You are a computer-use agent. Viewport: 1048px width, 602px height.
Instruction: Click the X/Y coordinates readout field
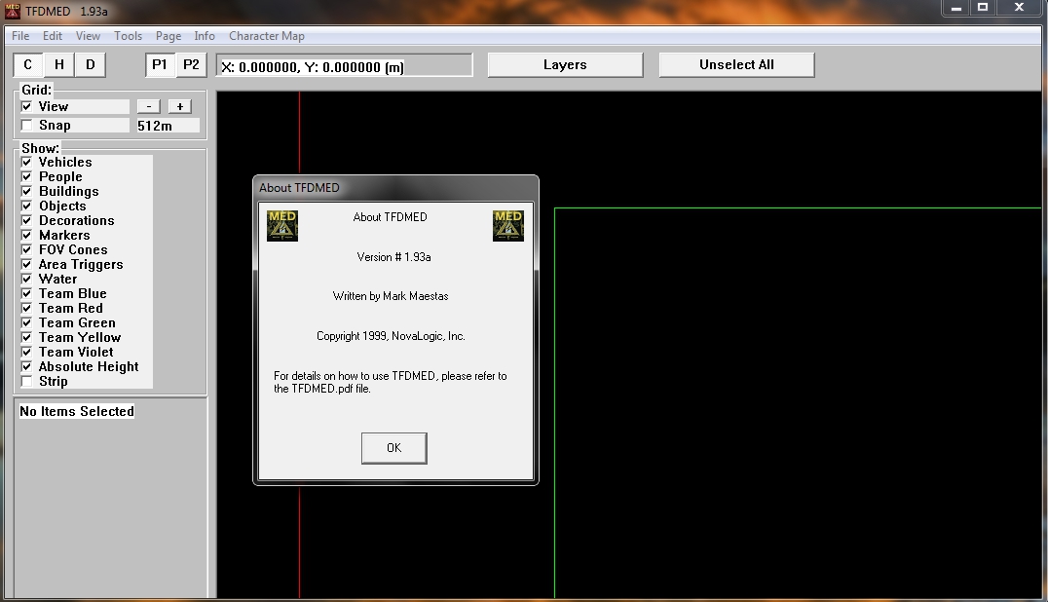coord(344,66)
